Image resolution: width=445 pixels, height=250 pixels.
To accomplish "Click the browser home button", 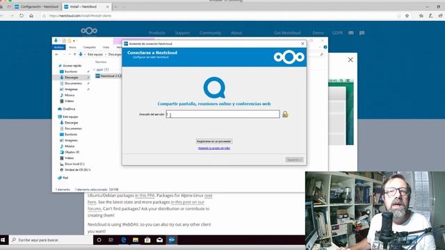I will click(x=31, y=16).
